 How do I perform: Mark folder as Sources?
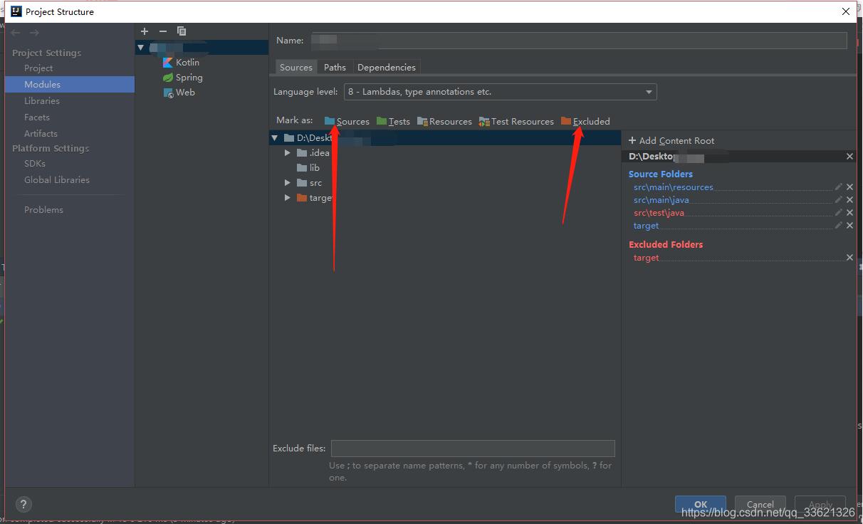pos(347,122)
